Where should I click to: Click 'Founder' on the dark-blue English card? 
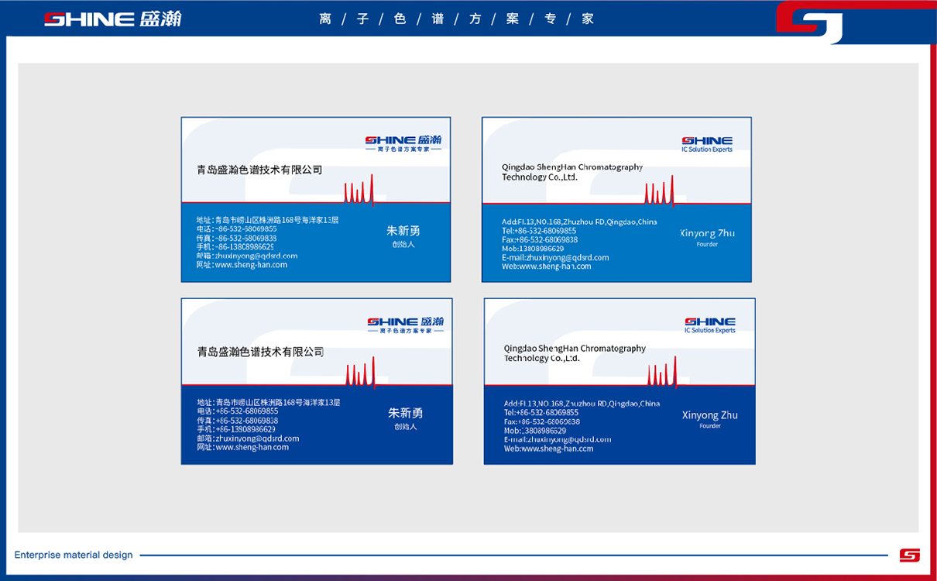[710, 426]
